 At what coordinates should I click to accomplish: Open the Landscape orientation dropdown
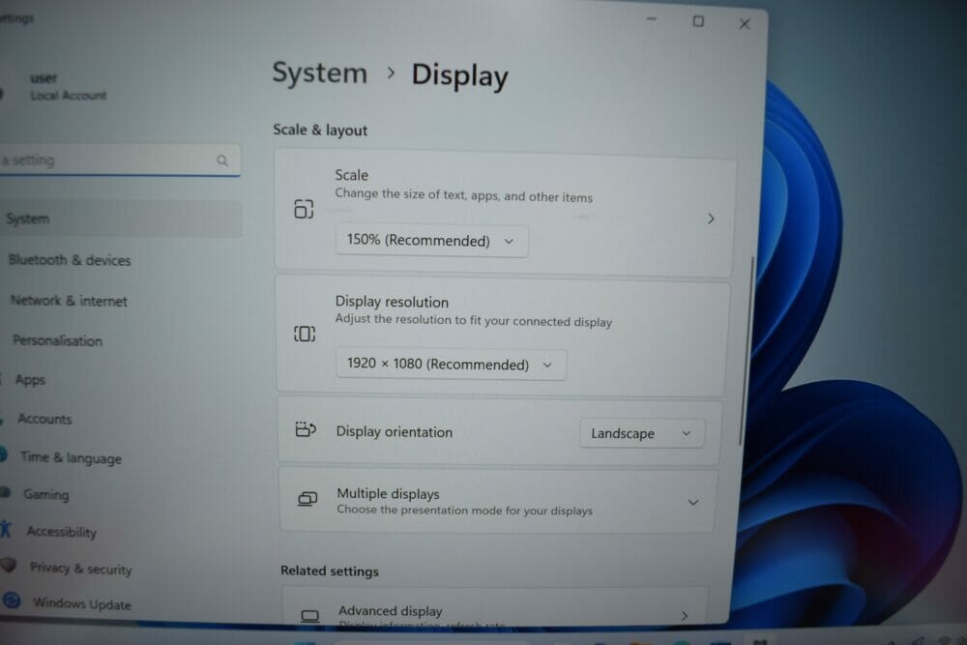click(x=641, y=433)
